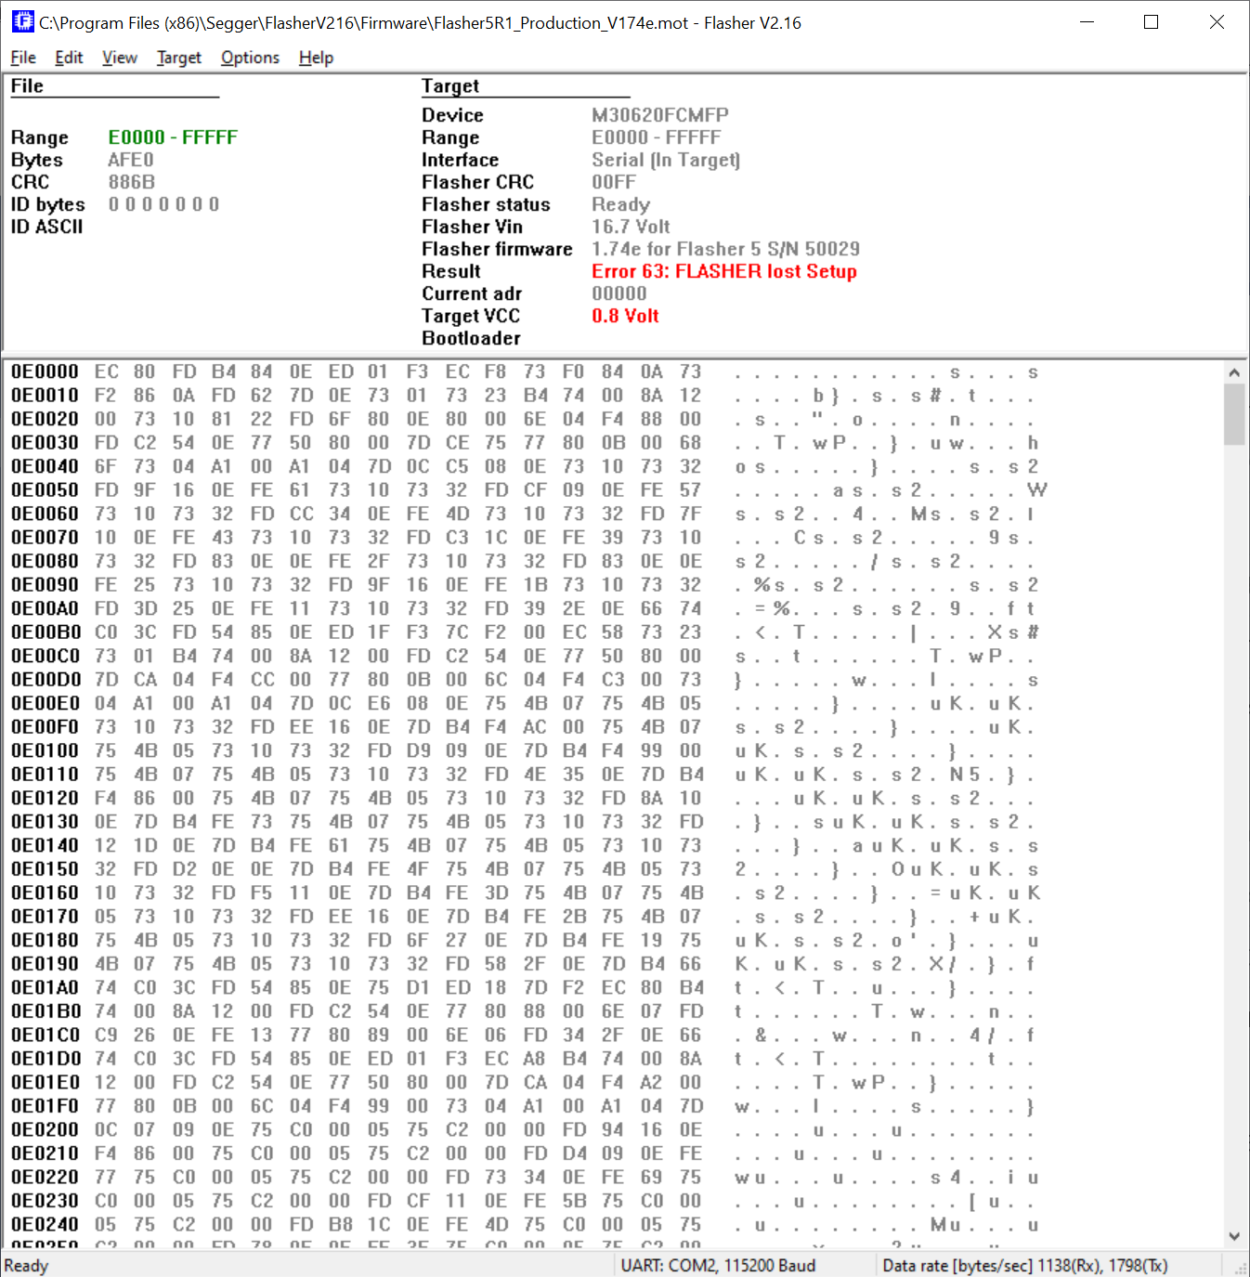Click the Serial (In Target) interface value
The height and width of the screenshot is (1277, 1250).
(666, 160)
